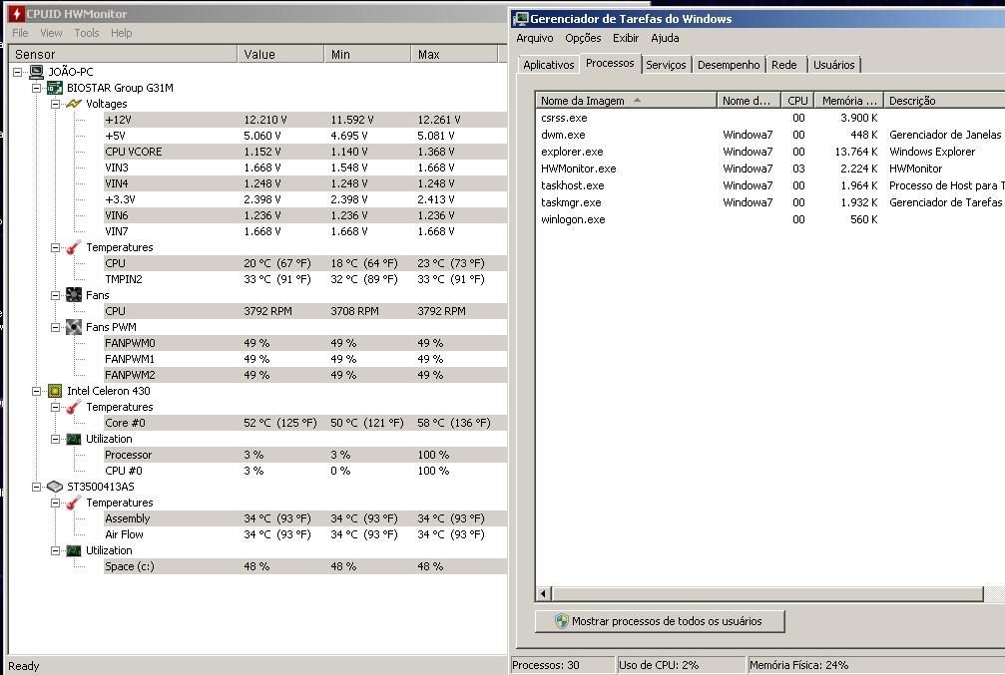
Task: Sort by Descrição column header
Action: tap(944, 101)
